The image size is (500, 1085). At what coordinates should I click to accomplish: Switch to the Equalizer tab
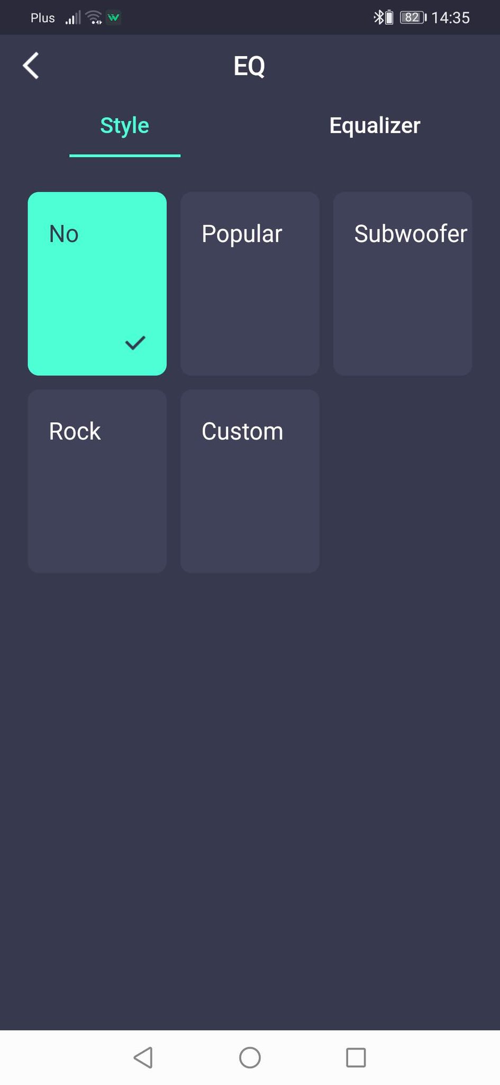point(375,126)
